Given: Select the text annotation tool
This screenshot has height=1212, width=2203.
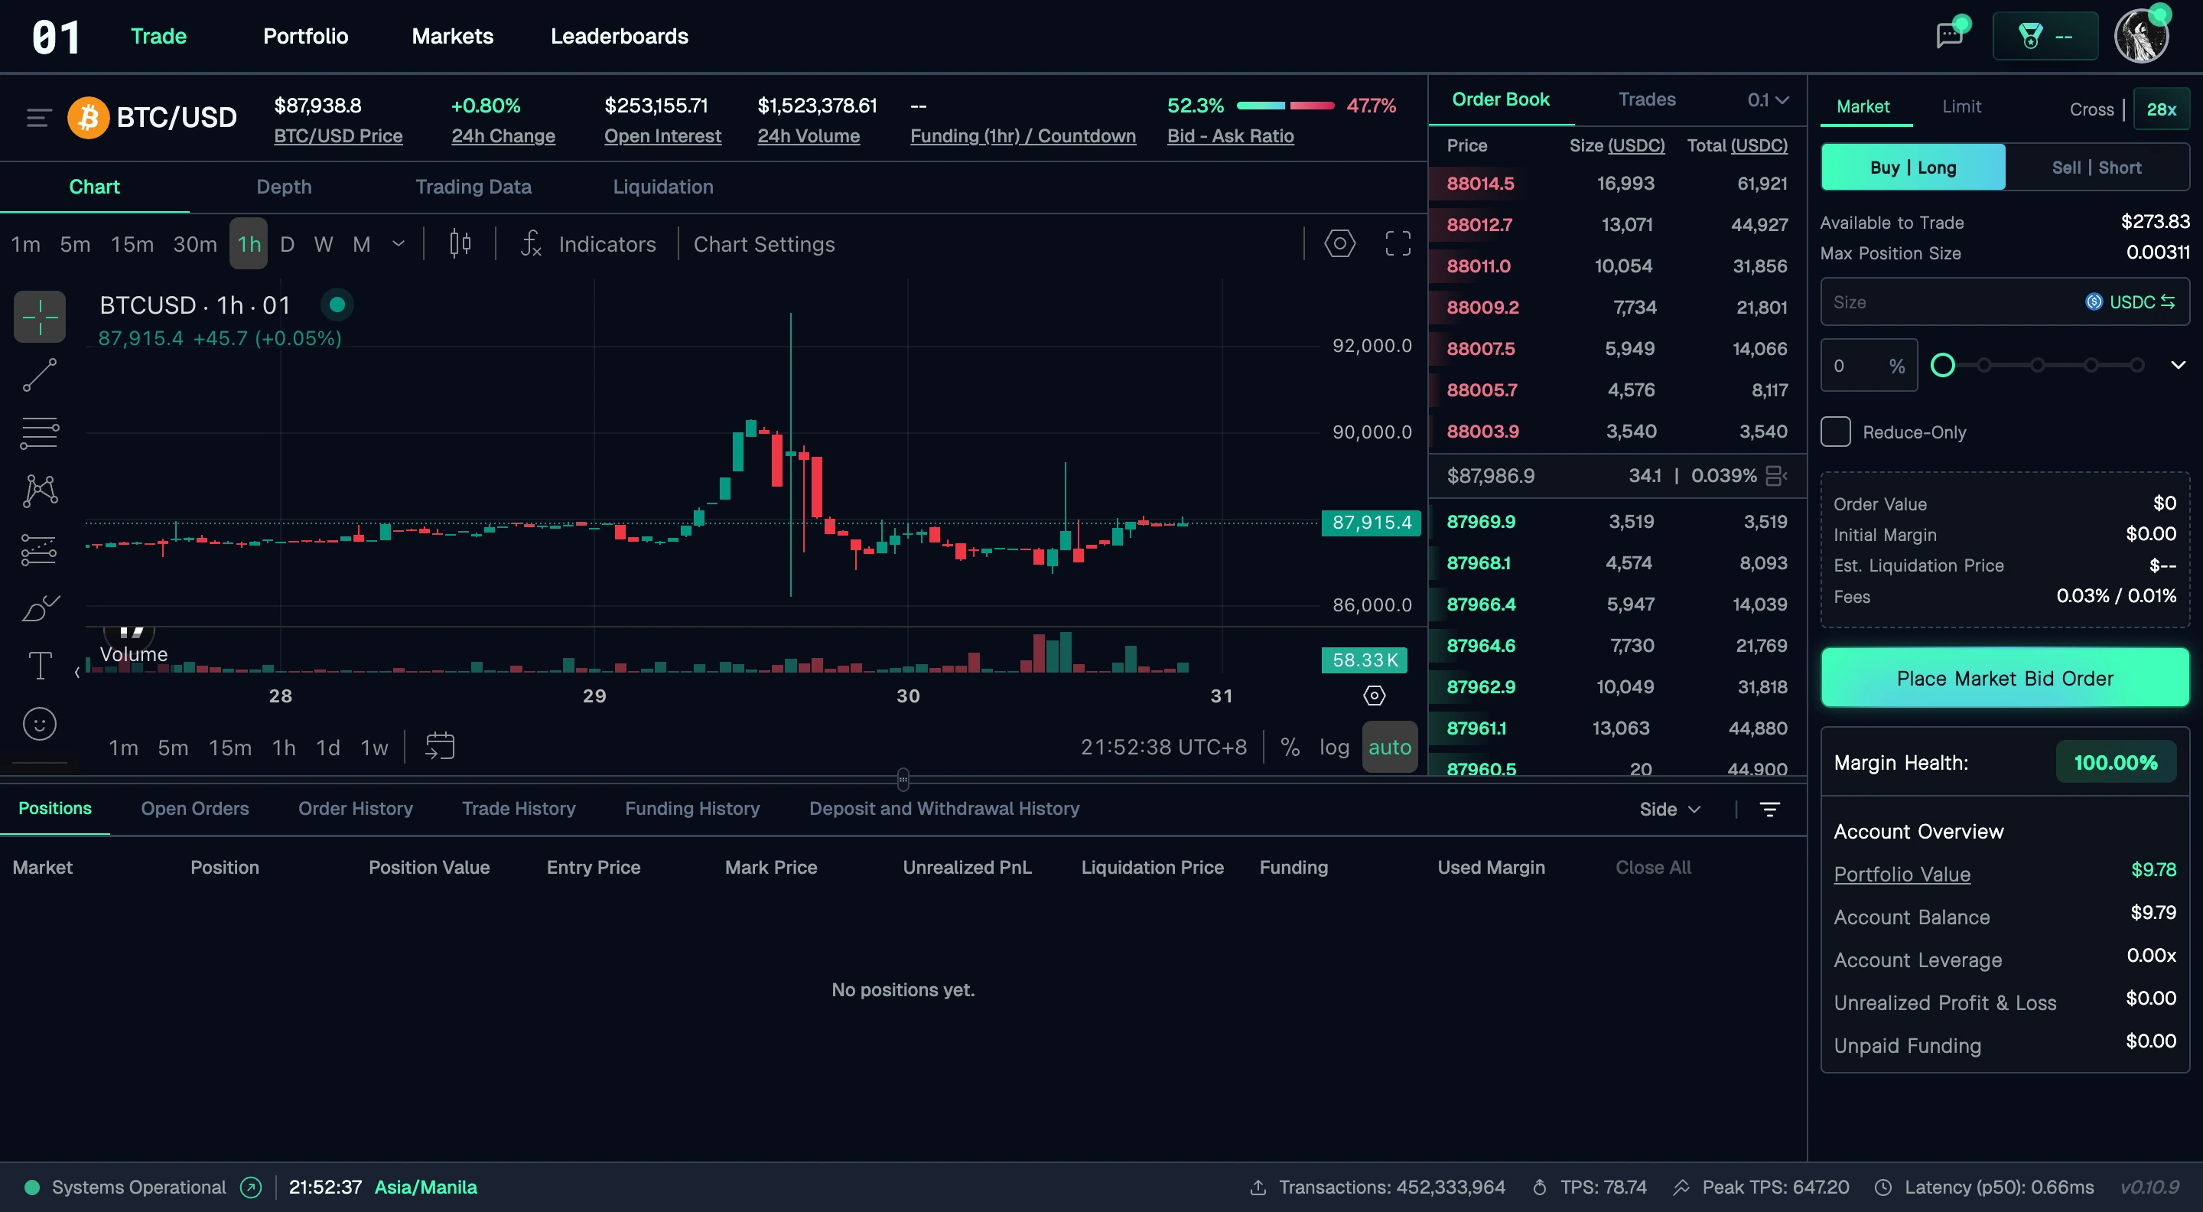Looking at the screenshot, I should 39,666.
